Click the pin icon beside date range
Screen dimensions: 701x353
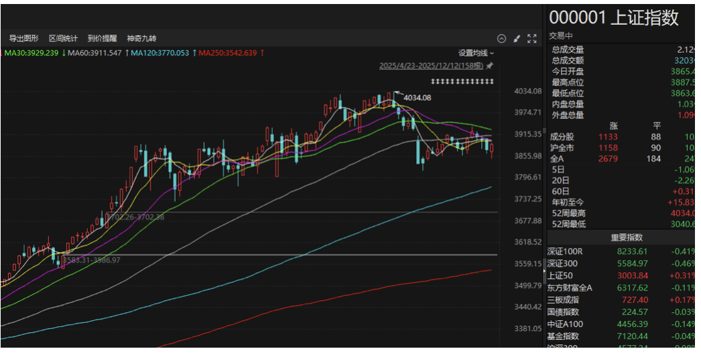coord(489,66)
